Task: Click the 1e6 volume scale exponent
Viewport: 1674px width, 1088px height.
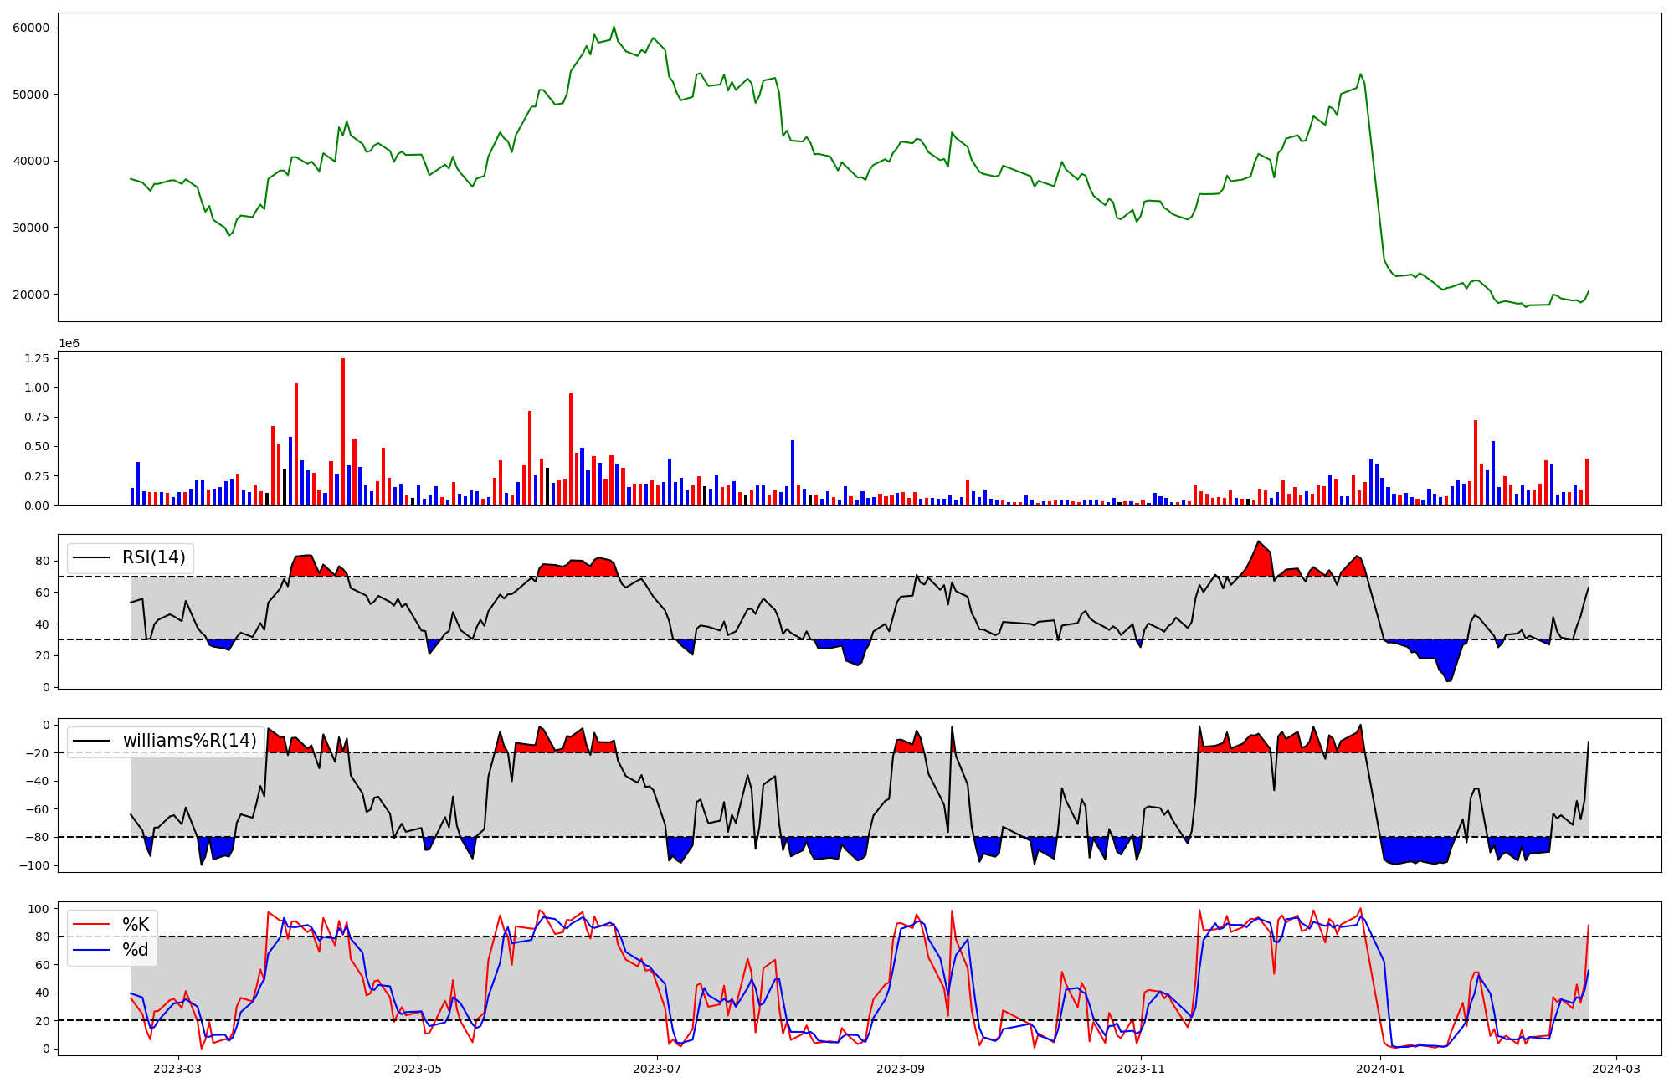Action: tap(69, 344)
